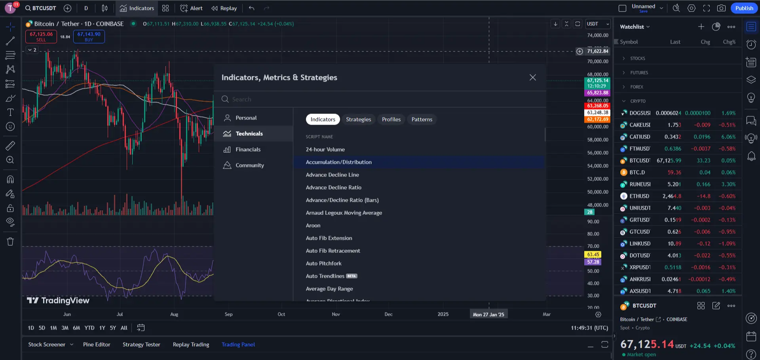Toggle lock all drawing tools
The height and width of the screenshot is (360, 760).
[10, 208]
